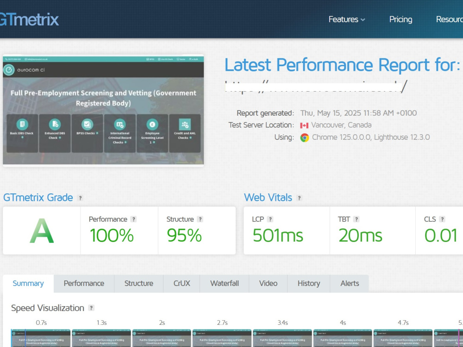This screenshot has height=347, width=463.
Task: Select the 2.7s filmstrip frame
Action: pyautogui.click(x=222, y=338)
